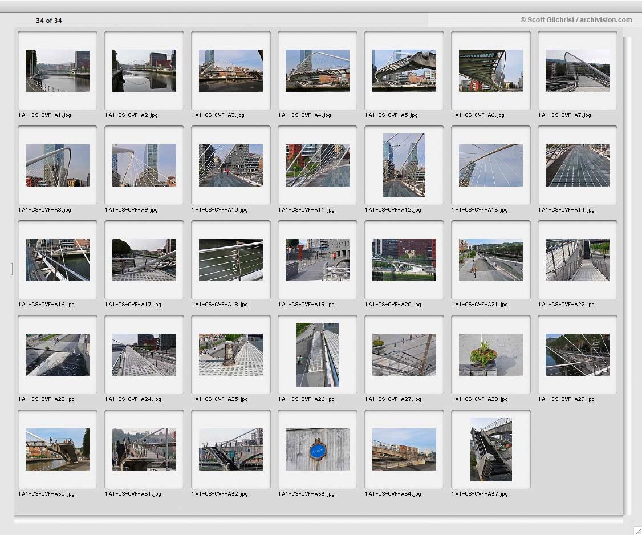Select thumbnail 1A1-CS-CVF-A23.jpg
The image size is (642, 535).
point(58,354)
